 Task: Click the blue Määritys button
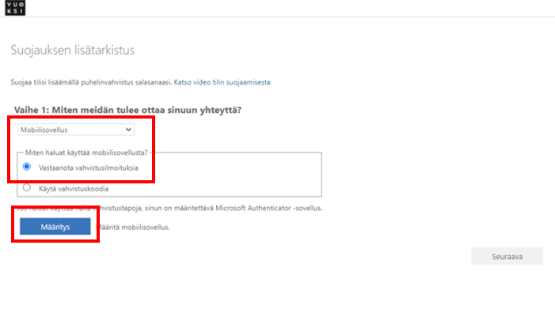pos(55,226)
